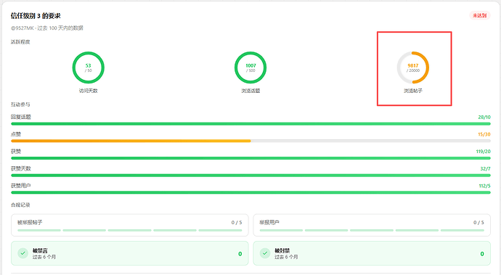Click the 0 / 5 count in 被举报帖子 card
The height and width of the screenshot is (275, 501).
pos(237,222)
